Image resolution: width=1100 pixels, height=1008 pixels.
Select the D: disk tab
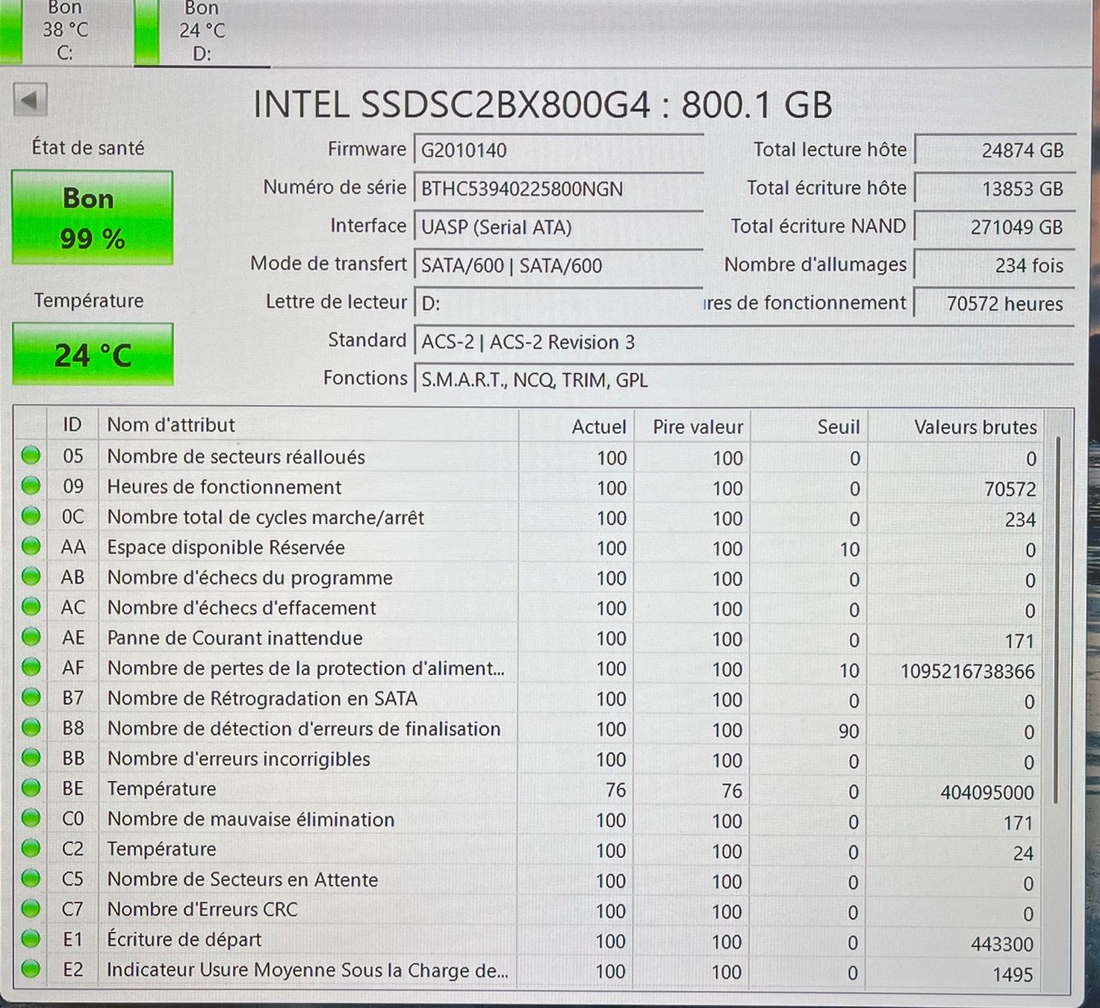click(202, 31)
